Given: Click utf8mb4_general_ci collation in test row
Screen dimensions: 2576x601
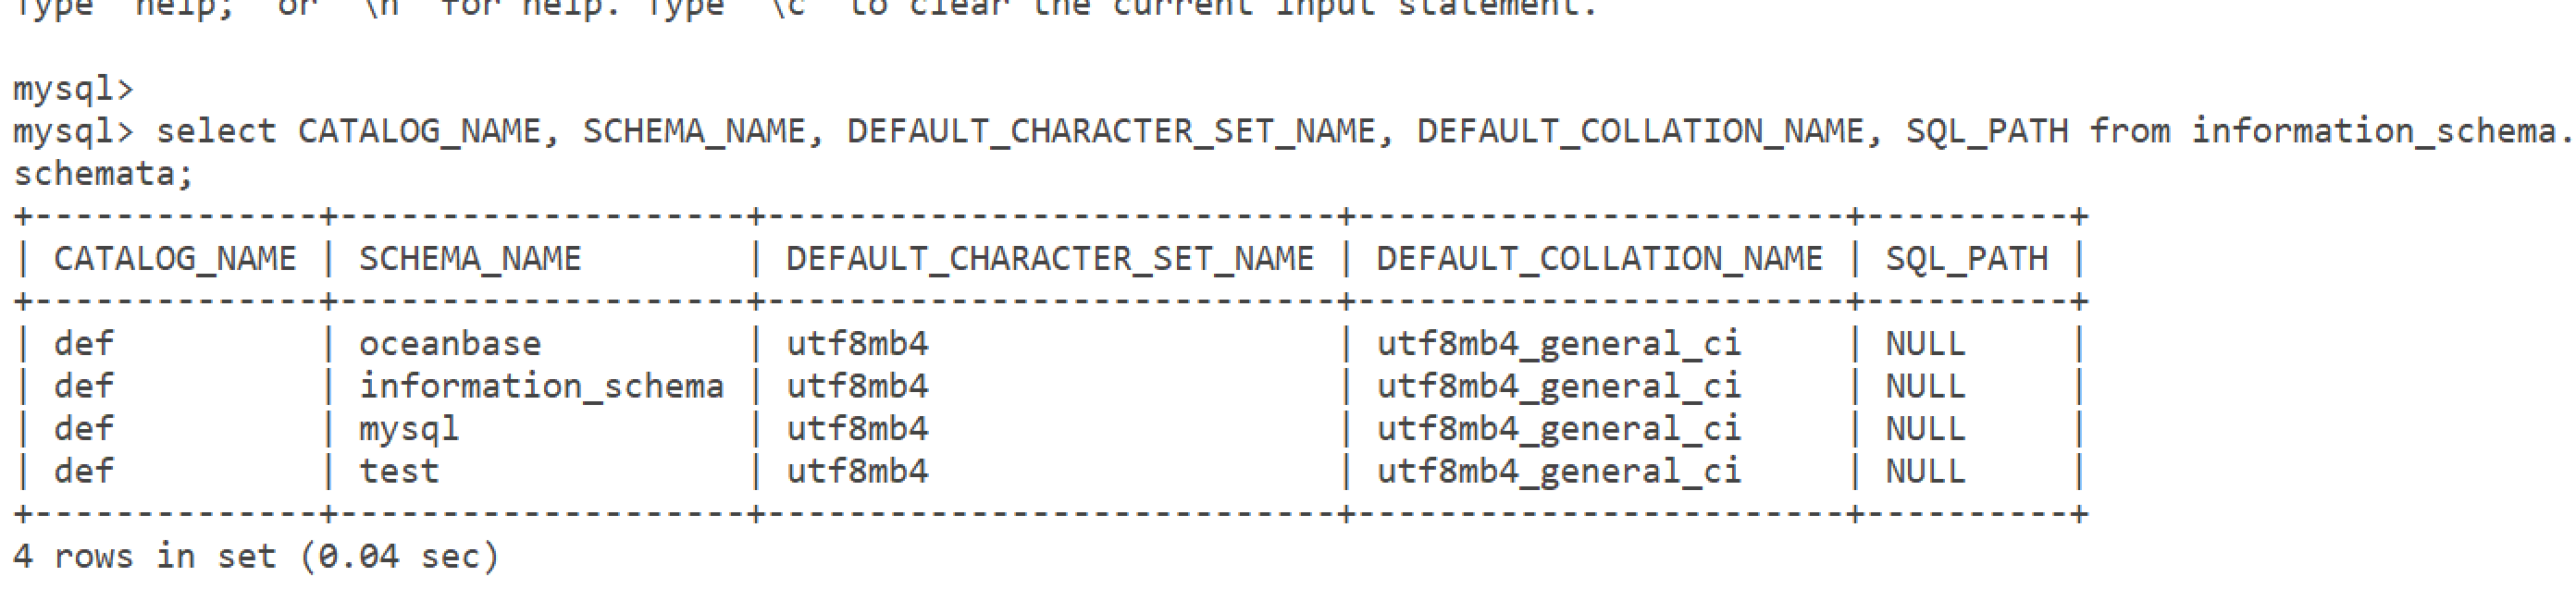Looking at the screenshot, I should (x=1558, y=471).
